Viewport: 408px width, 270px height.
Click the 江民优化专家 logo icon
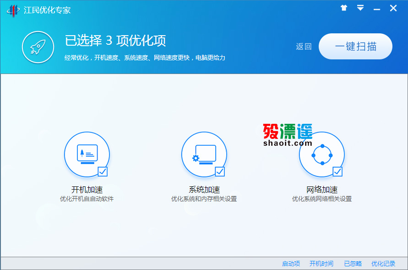13,11
